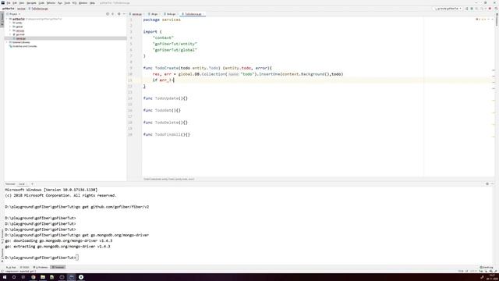Expand the services folder
The width and height of the screenshot is (499, 281).
(10, 30)
